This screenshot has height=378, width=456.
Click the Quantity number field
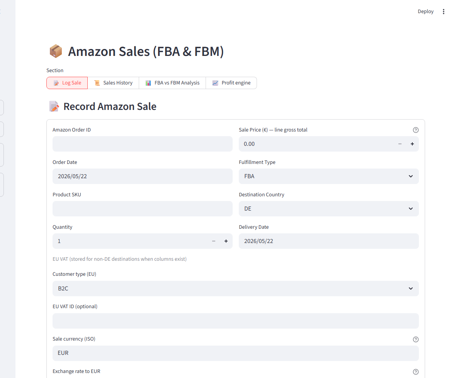coord(129,241)
